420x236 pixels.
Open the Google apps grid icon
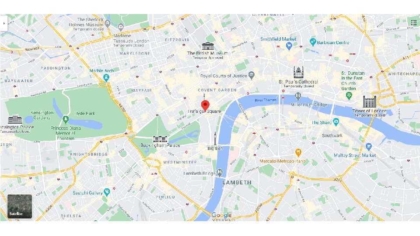tap(413, 22)
